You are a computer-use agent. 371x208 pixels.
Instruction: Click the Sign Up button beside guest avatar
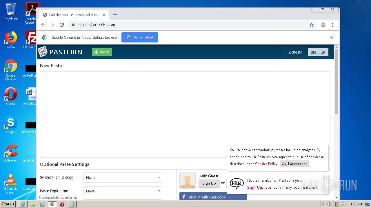[209, 183]
